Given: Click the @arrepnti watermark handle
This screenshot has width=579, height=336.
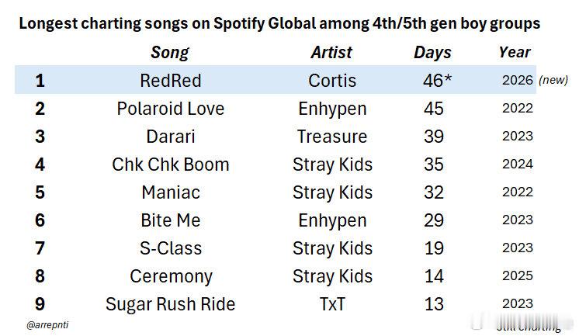Looking at the screenshot, I should coord(47,325).
